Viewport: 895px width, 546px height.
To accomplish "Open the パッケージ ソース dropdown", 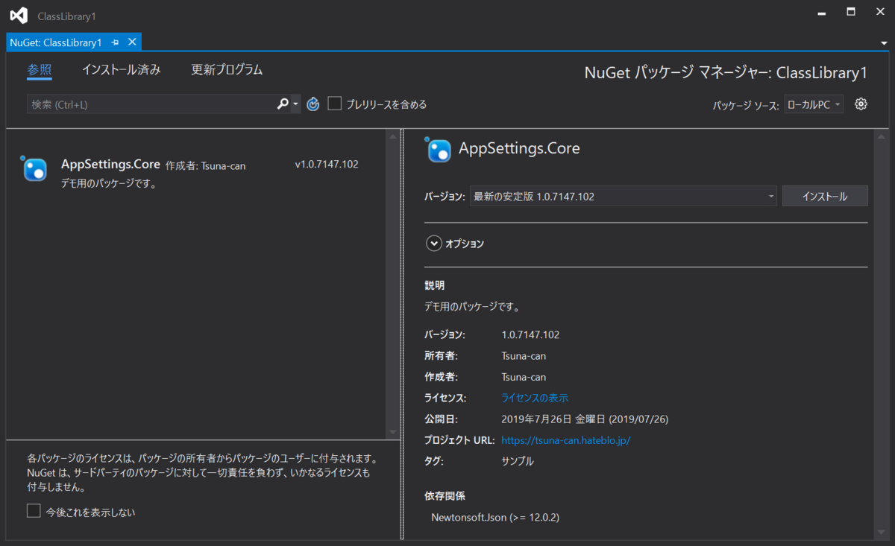I will pos(813,104).
